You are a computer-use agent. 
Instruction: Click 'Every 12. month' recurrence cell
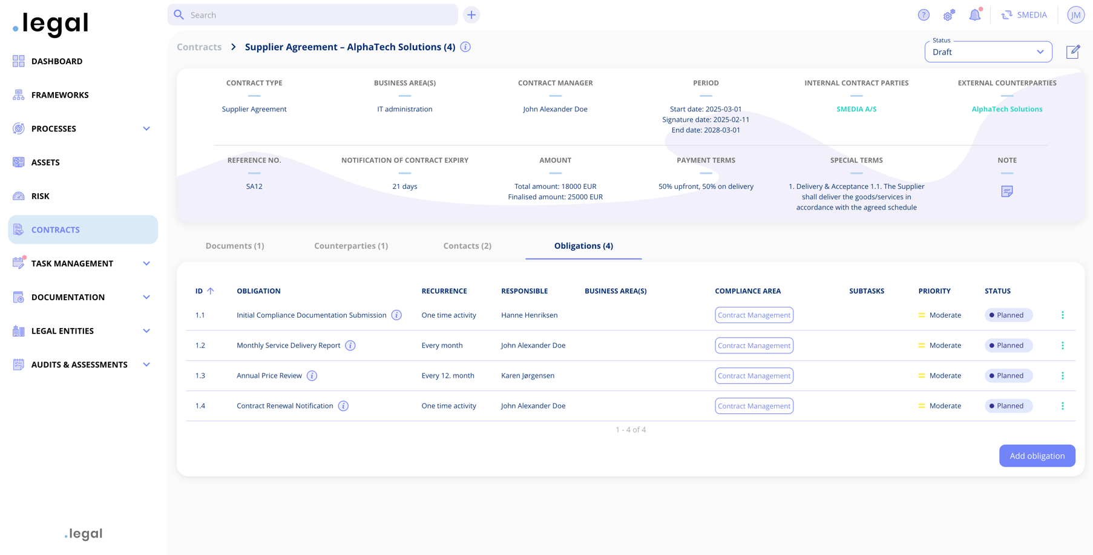pyautogui.click(x=448, y=376)
